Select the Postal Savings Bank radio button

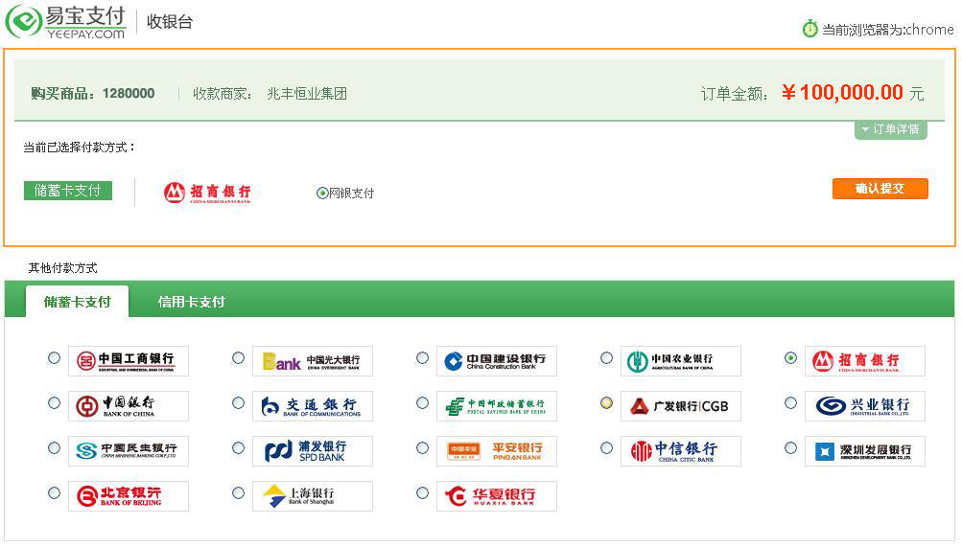click(x=422, y=403)
